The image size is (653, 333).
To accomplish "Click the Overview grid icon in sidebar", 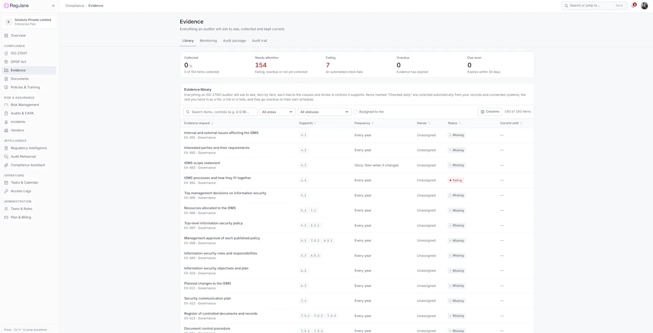I will tap(6, 36).
